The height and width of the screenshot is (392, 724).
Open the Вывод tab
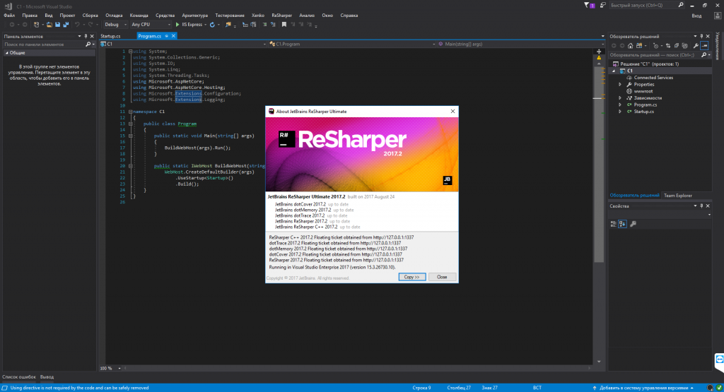(x=47, y=376)
